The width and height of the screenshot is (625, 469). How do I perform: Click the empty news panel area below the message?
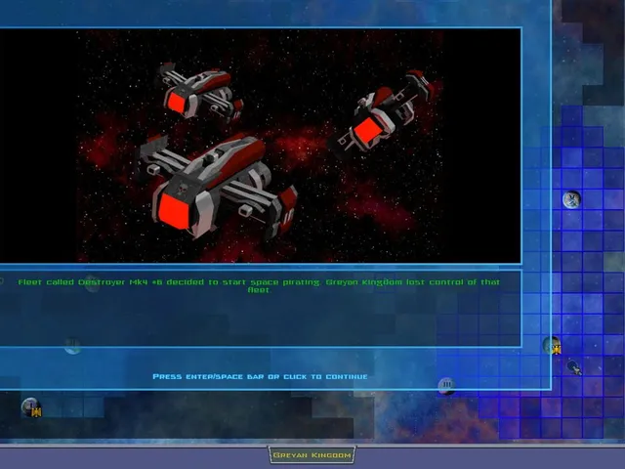coord(259,321)
